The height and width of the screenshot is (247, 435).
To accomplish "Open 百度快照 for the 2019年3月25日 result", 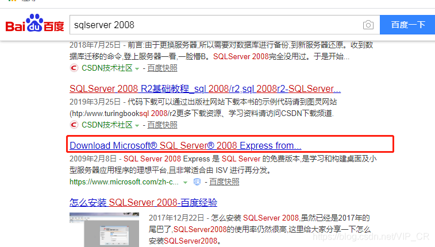I will (x=162, y=125).
